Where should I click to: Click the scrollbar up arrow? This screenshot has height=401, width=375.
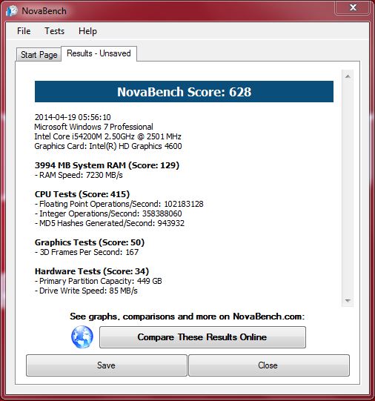click(x=348, y=76)
